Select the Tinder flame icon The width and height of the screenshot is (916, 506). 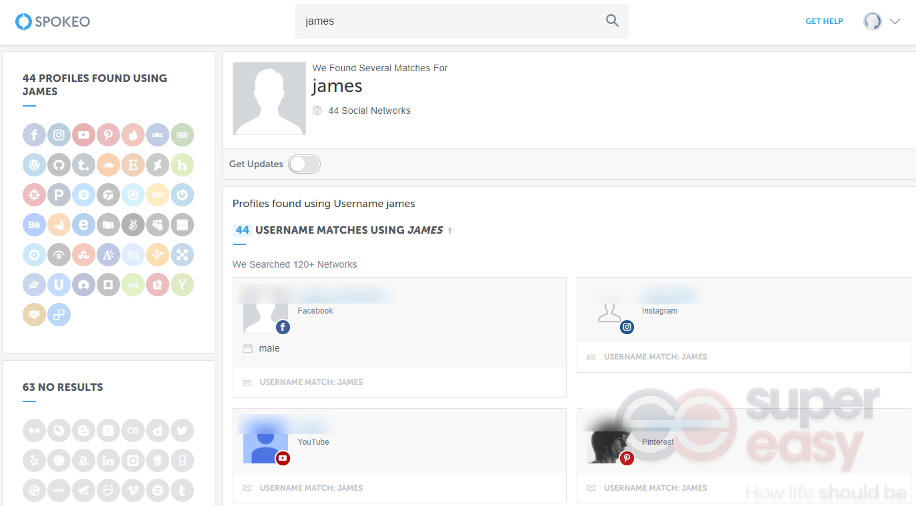(x=133, y=135)
